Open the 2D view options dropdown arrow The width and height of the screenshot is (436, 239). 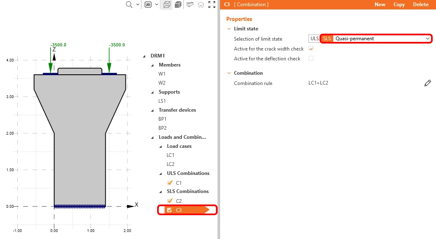pos(157,5)
